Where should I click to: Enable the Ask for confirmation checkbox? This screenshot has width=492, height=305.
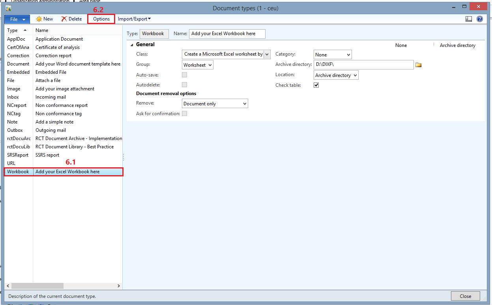184,113
